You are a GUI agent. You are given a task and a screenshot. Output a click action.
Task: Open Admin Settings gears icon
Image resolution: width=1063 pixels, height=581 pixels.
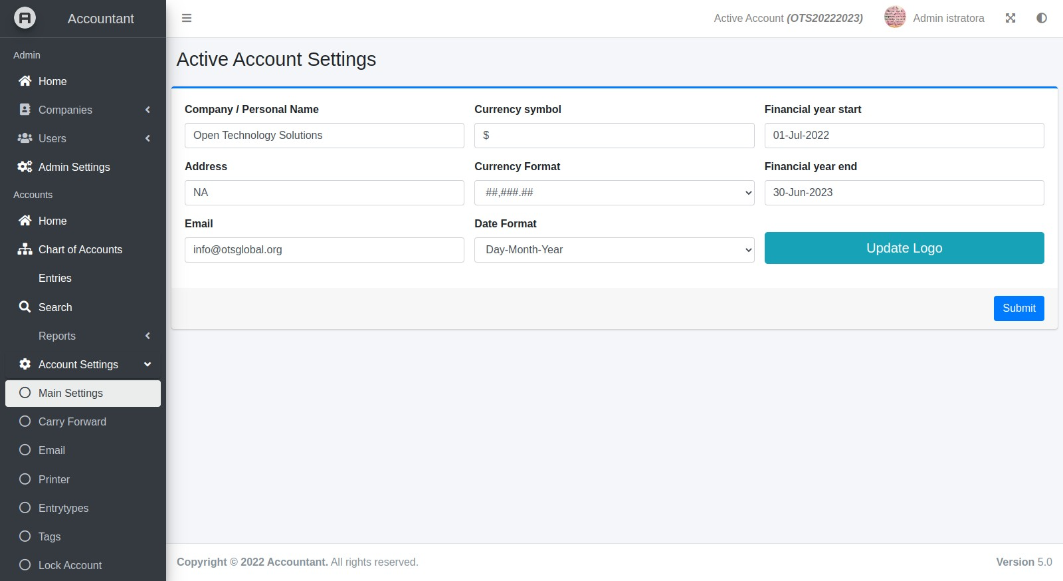[x=25, y=167]
